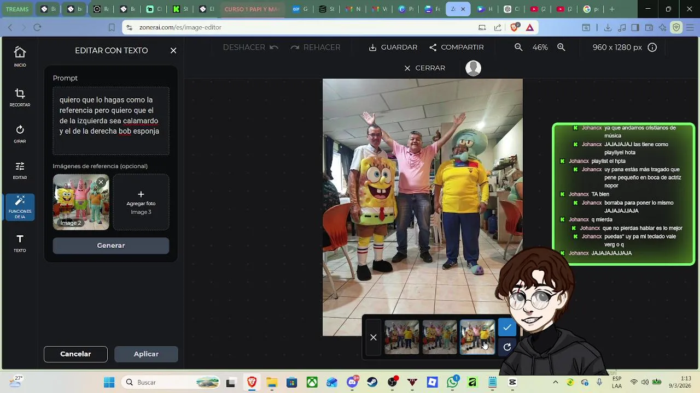Open the Brave wallet icon

[x=649, y=27]
